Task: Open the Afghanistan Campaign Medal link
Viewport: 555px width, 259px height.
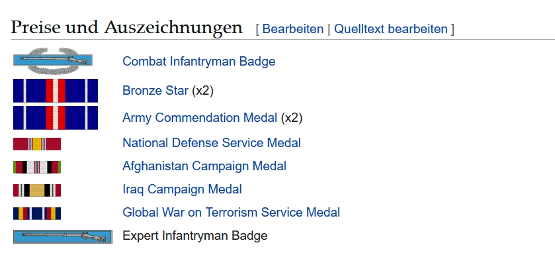Action: coord(204,166)
